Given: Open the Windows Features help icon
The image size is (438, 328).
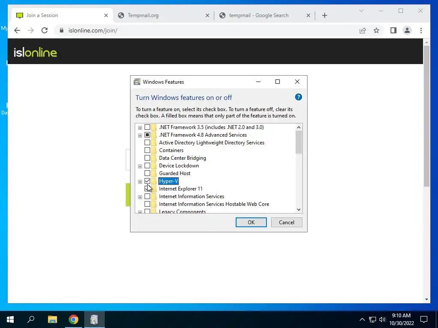Looking at the screenshot, I should pyautogui.click(x=298, y=97).
